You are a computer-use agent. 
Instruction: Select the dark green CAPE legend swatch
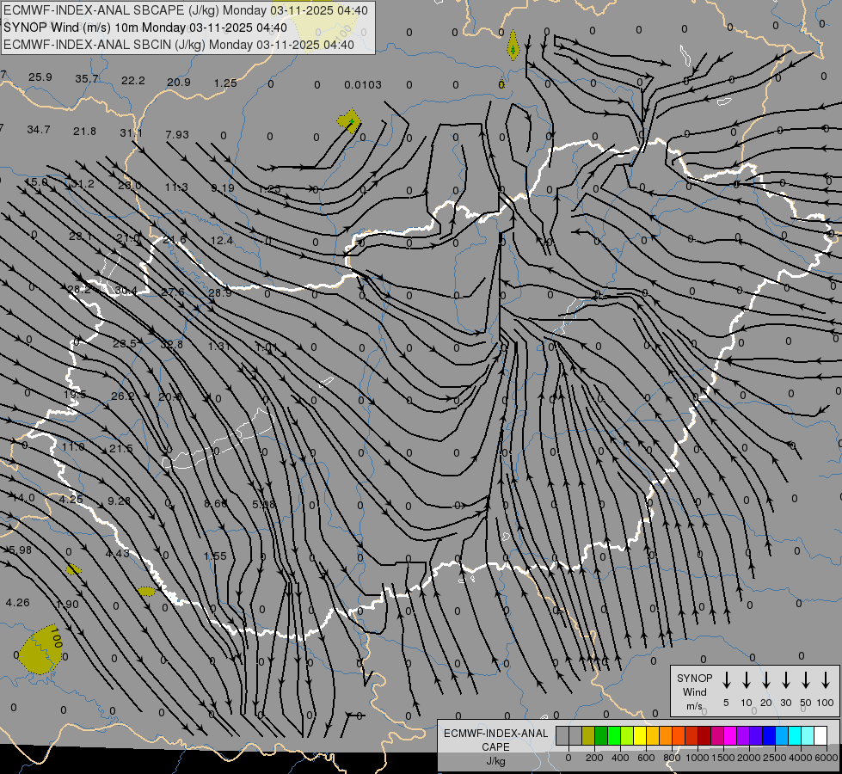(601, 735)
